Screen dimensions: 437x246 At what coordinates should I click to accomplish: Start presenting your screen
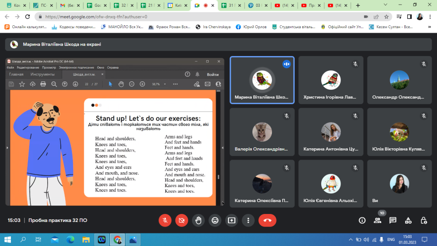pos(232,220)
